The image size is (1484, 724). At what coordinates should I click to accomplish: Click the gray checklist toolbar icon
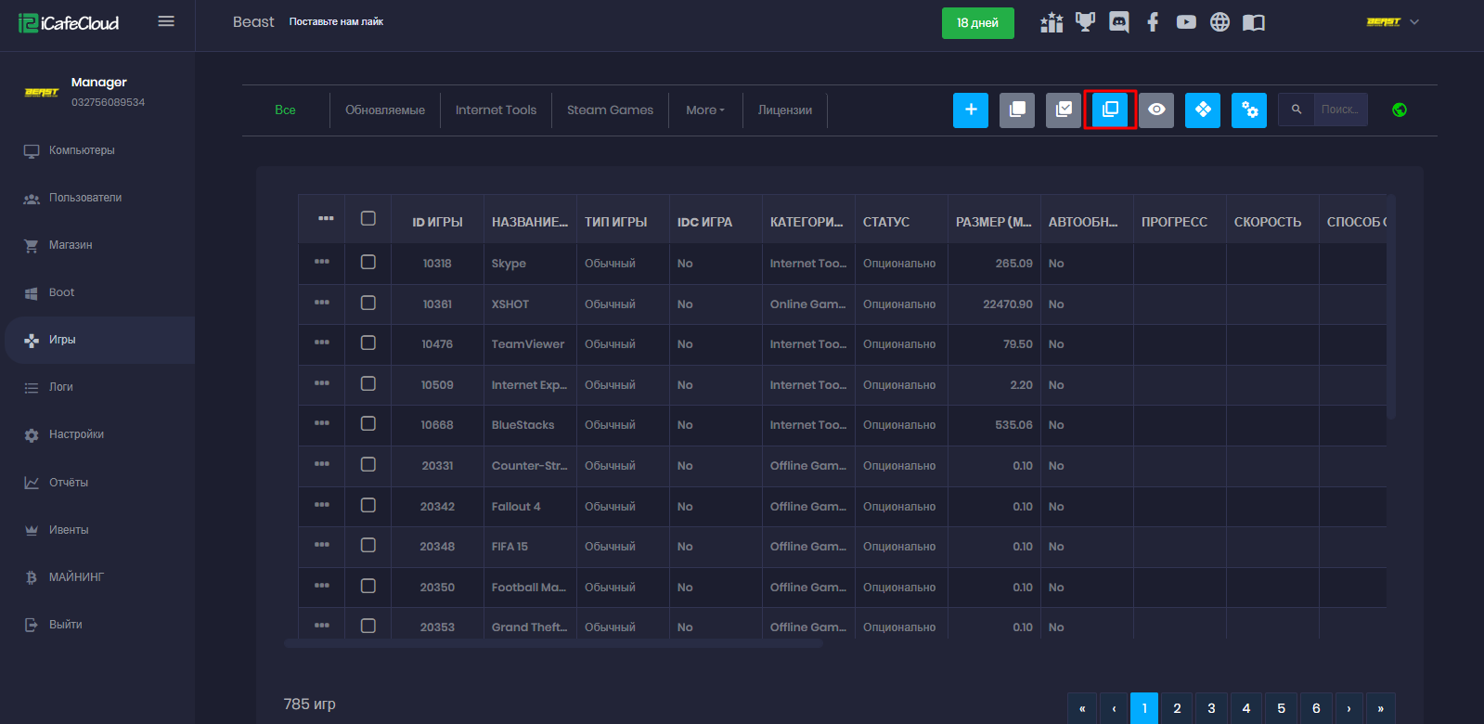click(x=1064, y=110)
